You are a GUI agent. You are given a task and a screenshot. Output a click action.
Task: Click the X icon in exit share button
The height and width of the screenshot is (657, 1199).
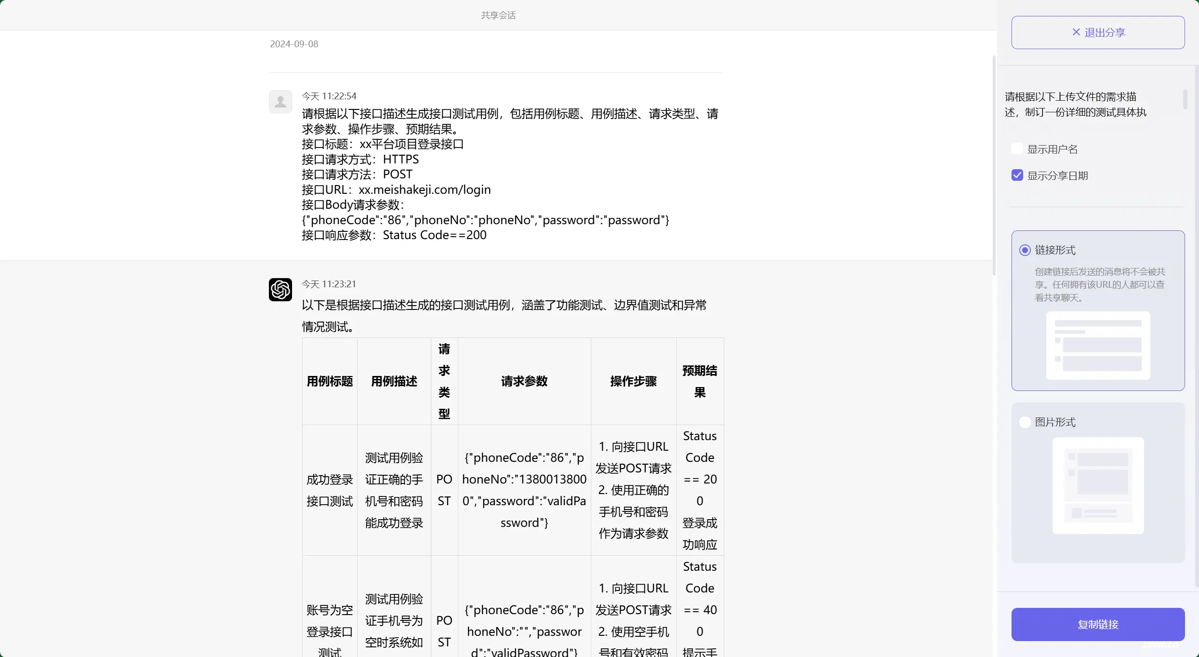(1076, 32)
